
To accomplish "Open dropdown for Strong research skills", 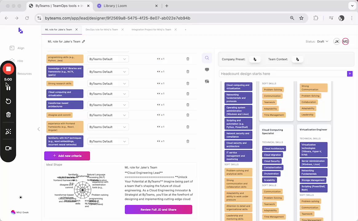I will [x=108, y=83].
